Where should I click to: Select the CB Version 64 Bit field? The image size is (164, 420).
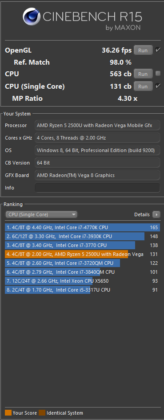tap(97, 163)
